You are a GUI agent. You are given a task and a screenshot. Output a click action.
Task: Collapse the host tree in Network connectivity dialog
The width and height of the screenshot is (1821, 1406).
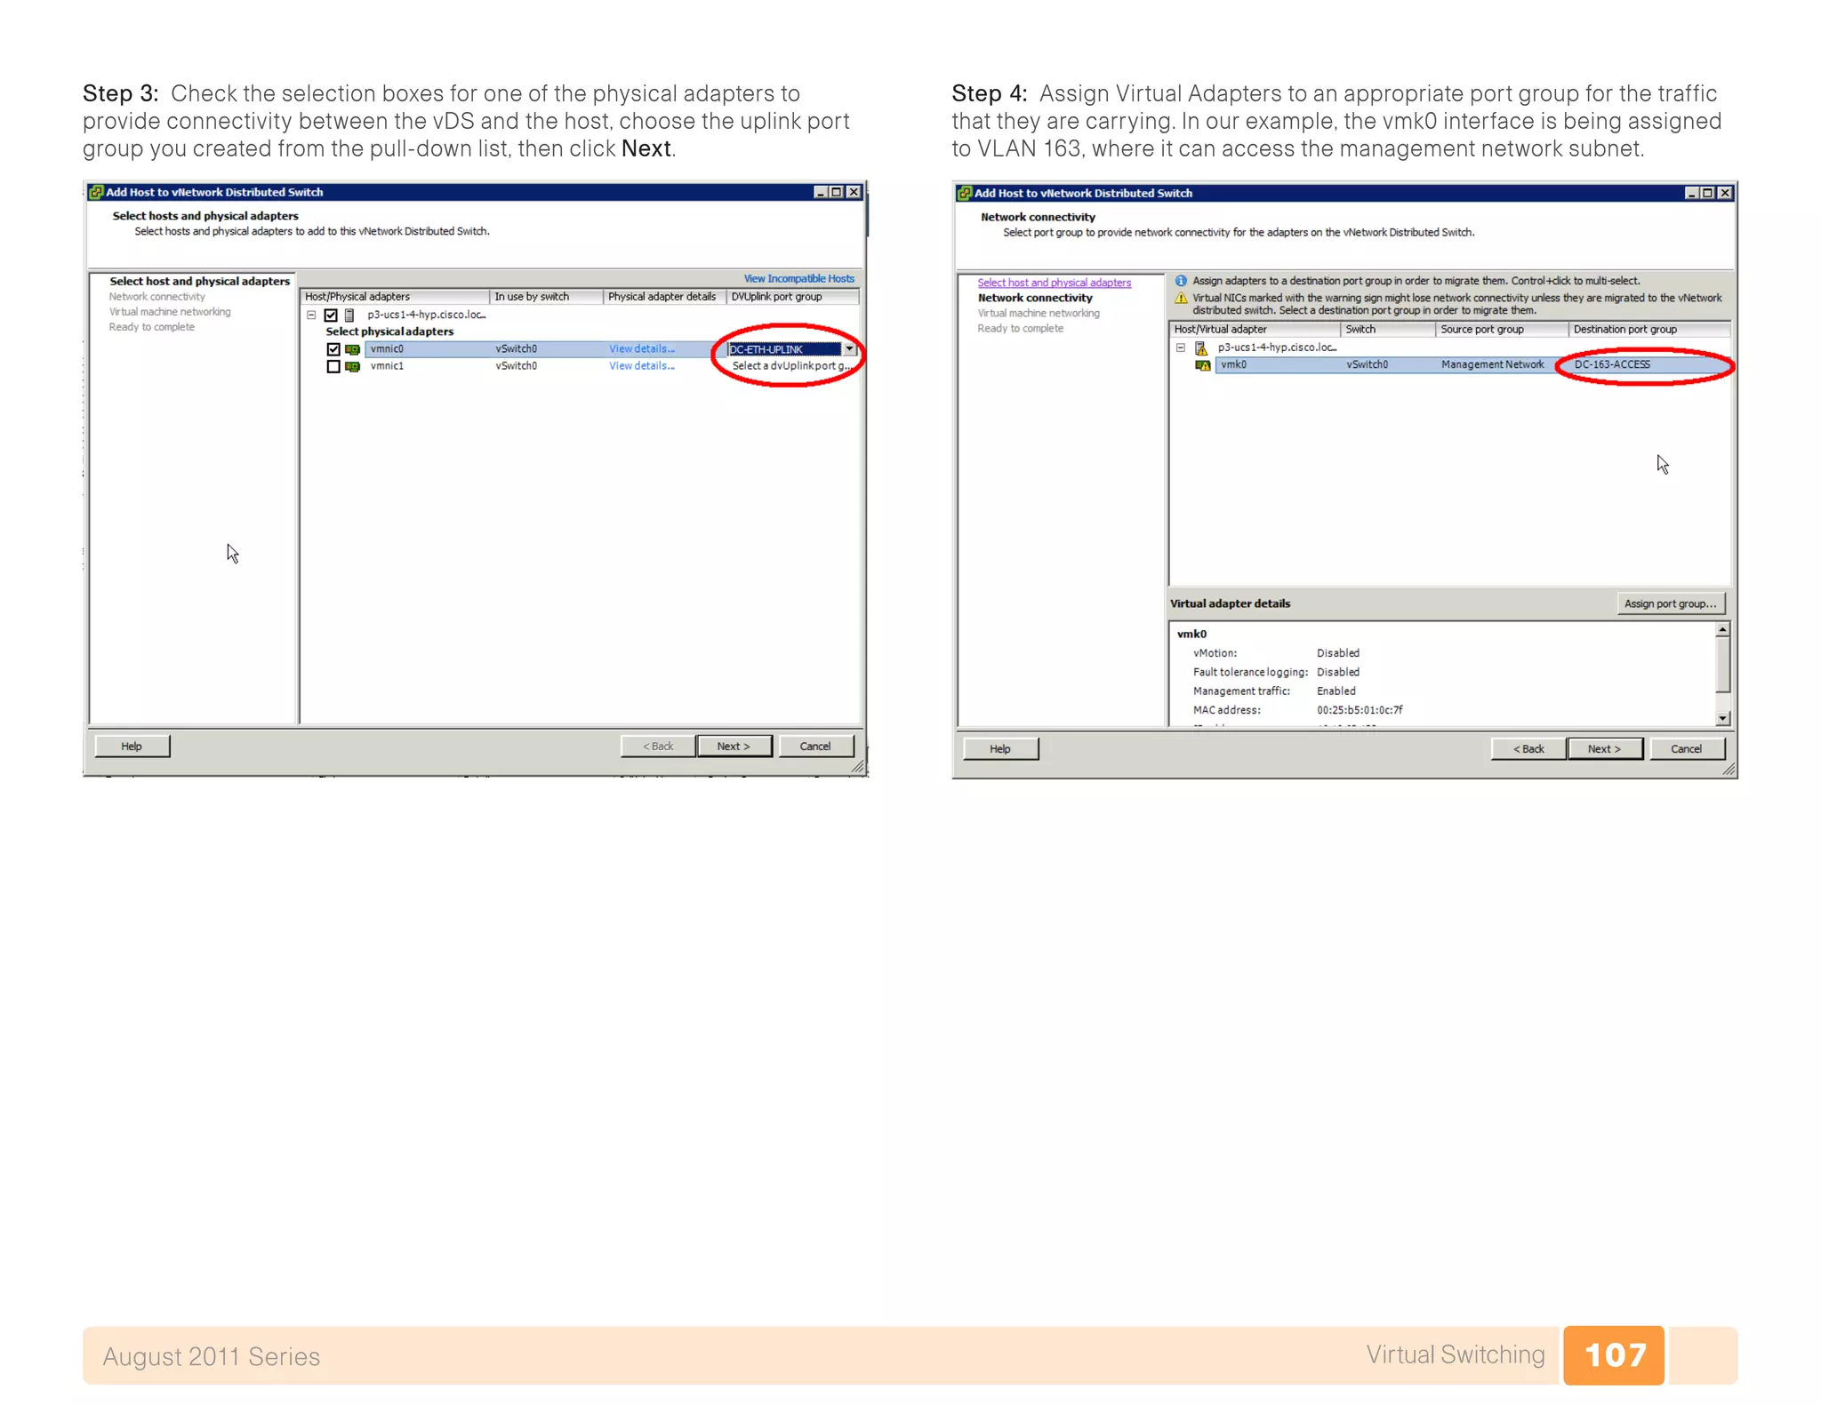pos(1181,348)
